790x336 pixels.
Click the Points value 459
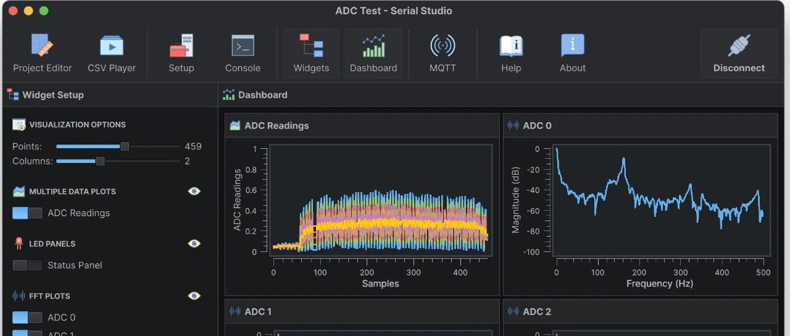193,146
